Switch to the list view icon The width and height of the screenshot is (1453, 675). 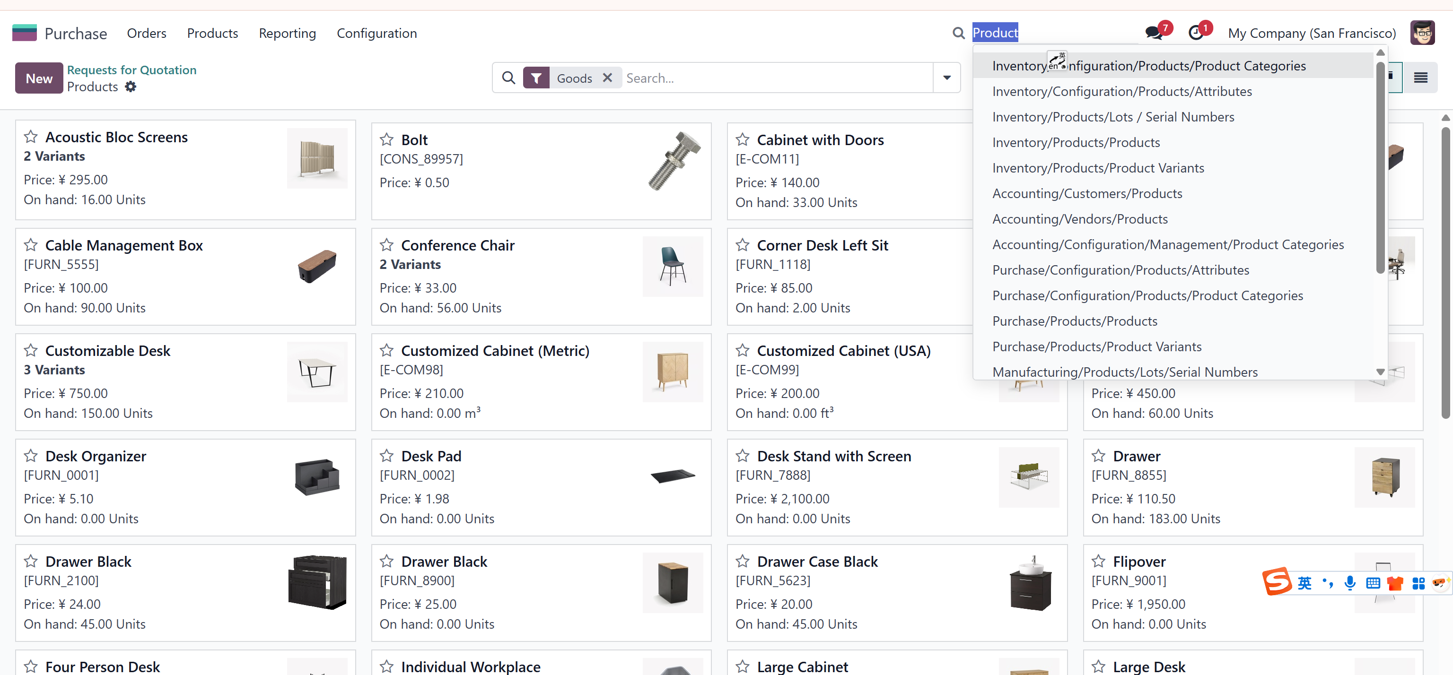(1420, 78)
